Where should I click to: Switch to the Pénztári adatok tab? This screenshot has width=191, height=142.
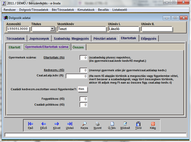(x=105, y=39)
